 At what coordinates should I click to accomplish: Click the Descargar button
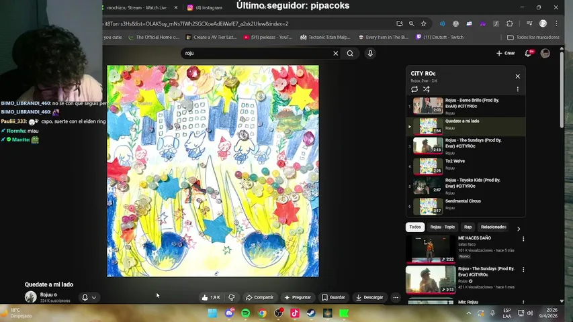[369, 298]
